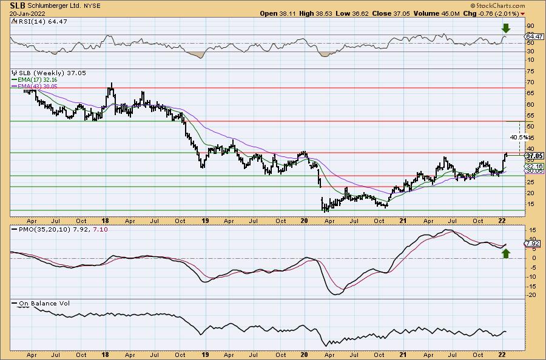Select the High 38.53 value
The height and width of the screenshot is (360, 546).
316,13
